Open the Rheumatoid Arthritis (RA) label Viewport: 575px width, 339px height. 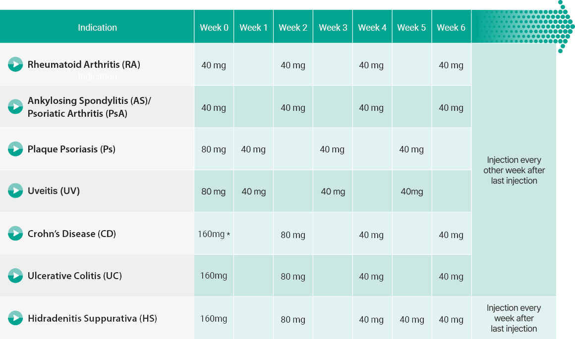click(84, 64)
